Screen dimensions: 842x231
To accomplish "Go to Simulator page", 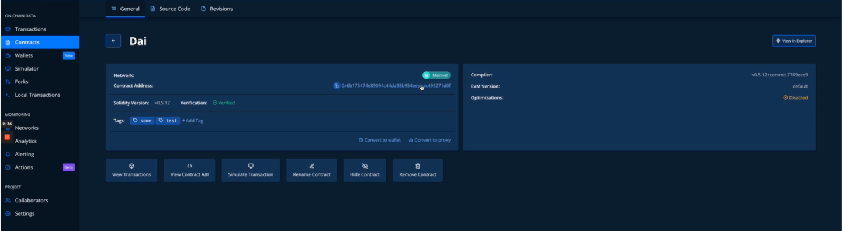I will click(x=26, y=69).
